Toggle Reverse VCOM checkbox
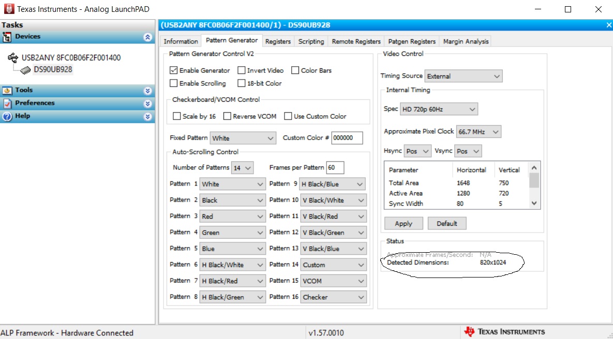Image resolution: width=613 pixels, height=339 pixels. tap(227, 116)
